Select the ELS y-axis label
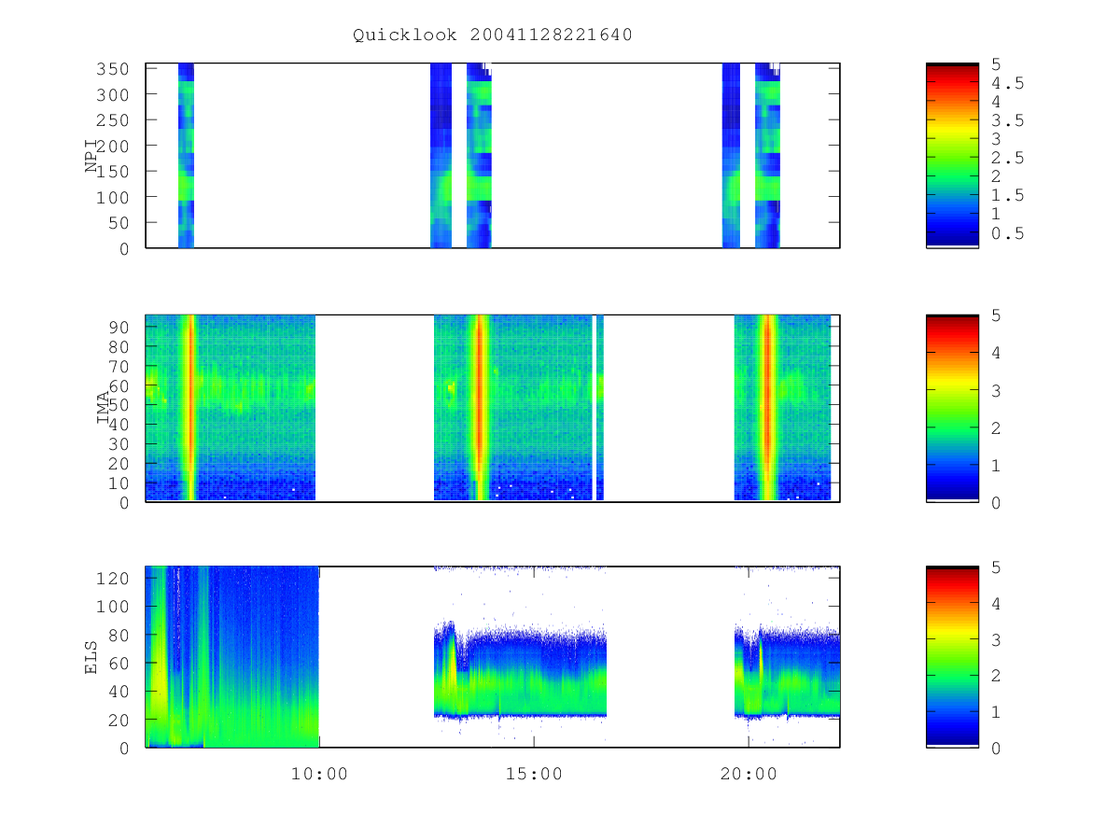Viewport: 1120px width, 840px height. 92,657
